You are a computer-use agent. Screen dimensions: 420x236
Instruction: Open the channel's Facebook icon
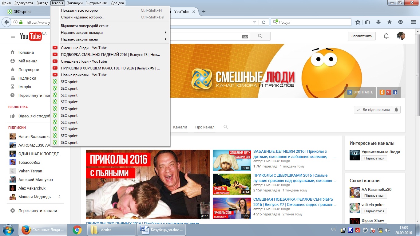[395, 92]
